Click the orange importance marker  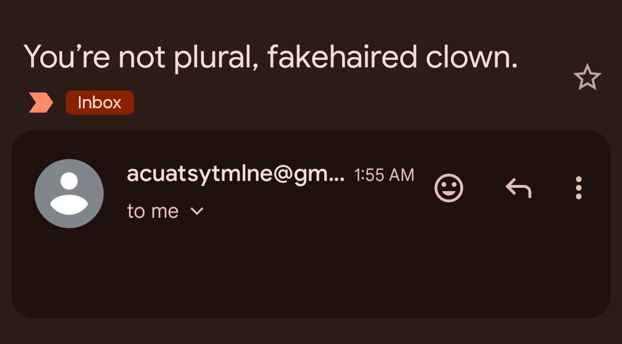pyautogui.click(x=41, y=103)
